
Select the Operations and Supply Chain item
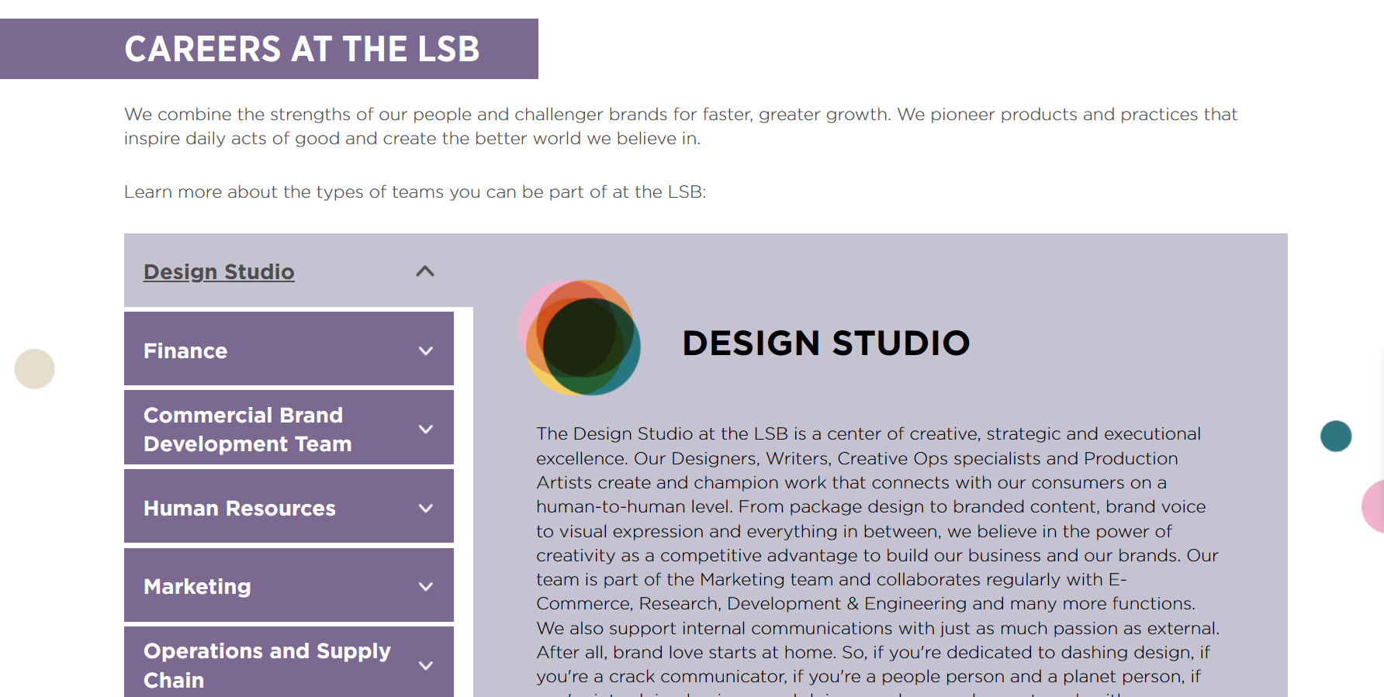tap(266, 664)
